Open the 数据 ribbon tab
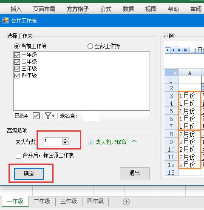 pos(128,9)
